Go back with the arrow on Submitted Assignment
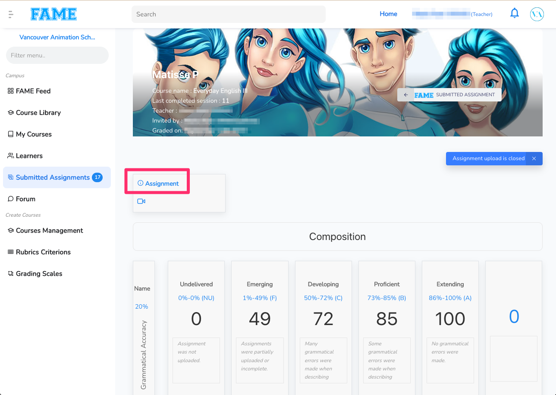 [x=405, y=95]
